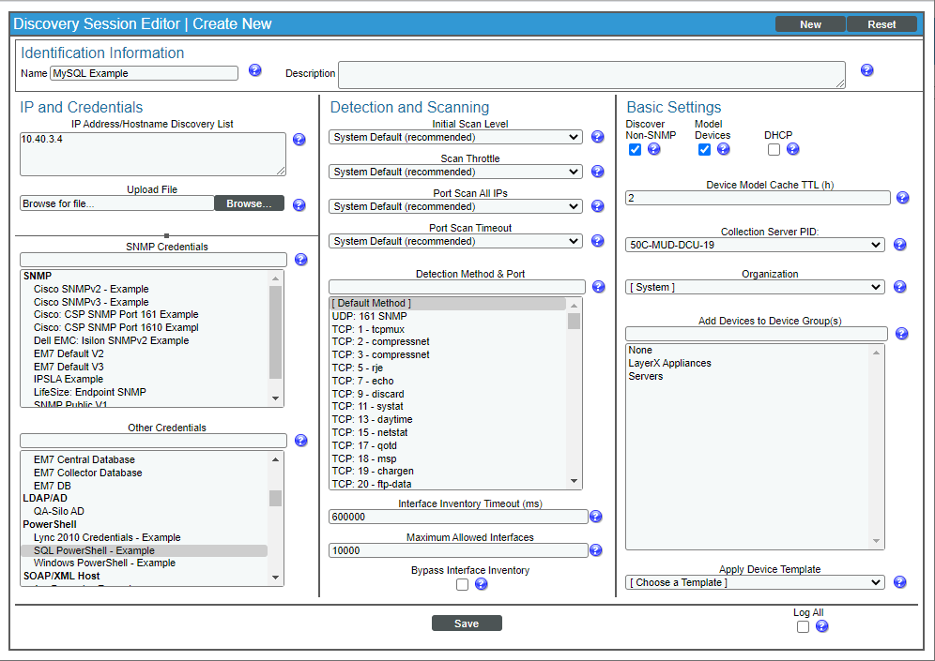
Task: Click the Save button
Action: click(467, 622)
